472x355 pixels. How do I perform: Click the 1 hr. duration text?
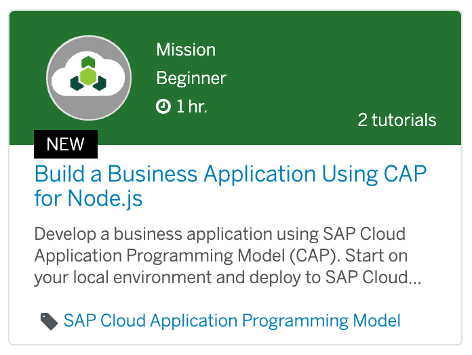coord(192,106)
